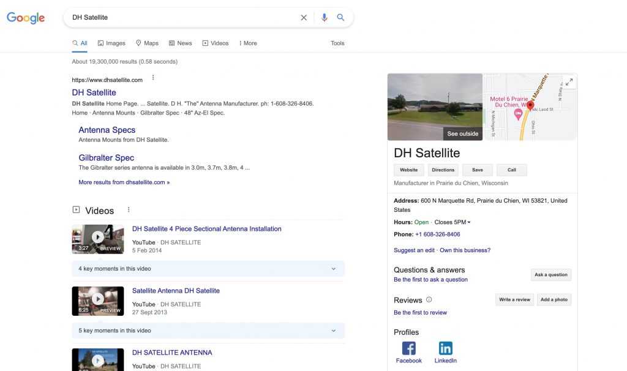Click the Directions button

[x=443, y=170]
